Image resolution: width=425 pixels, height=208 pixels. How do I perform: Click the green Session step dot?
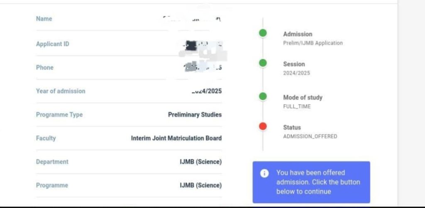point(263,63)
